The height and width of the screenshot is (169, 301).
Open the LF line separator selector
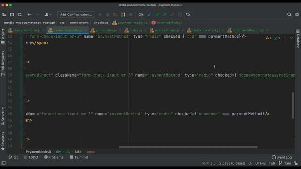[250, 163]
